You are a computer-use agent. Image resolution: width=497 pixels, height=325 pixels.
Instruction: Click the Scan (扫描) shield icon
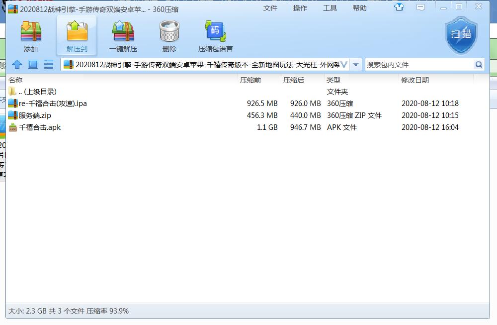(461, 34)
